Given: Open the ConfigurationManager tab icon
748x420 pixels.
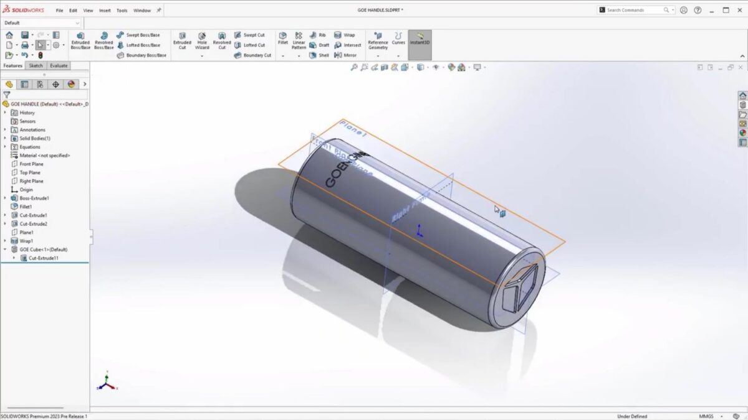Looking at the screenshot, I should click(40, 84).
